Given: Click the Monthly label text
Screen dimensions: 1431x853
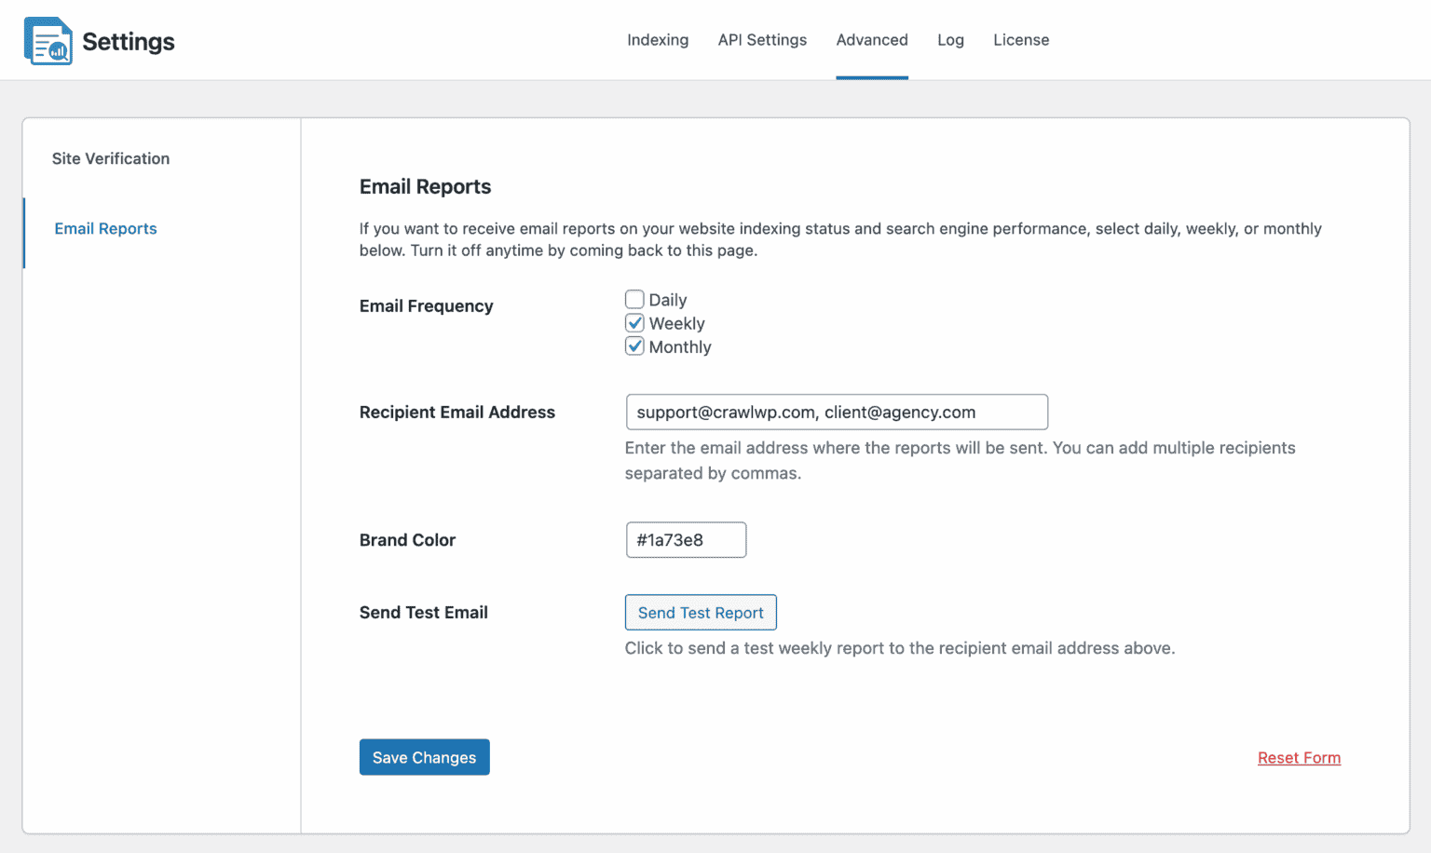Looking at the screenshot, I should [680, 346].
